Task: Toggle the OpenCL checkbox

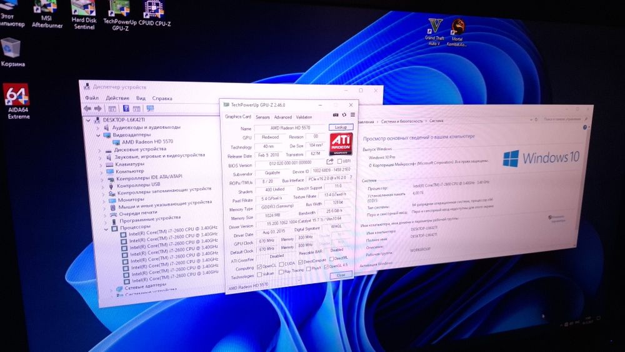Action: 259,266
